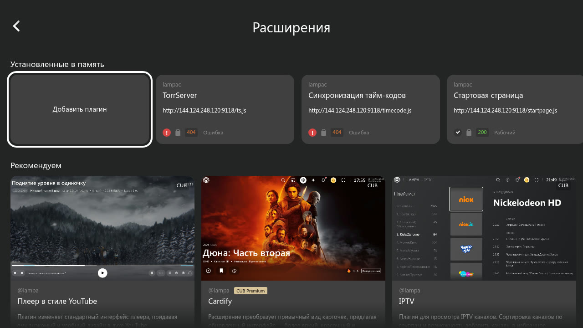Click the Рекомендуем section heading
The height and width of the screenshot is (328, 583).
(36, 165)
